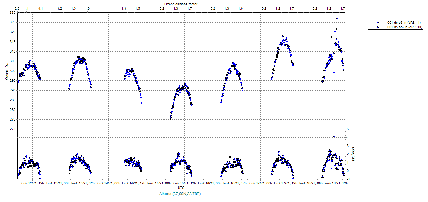Click the 'Ozone, DU' vertical axis label

6,71
